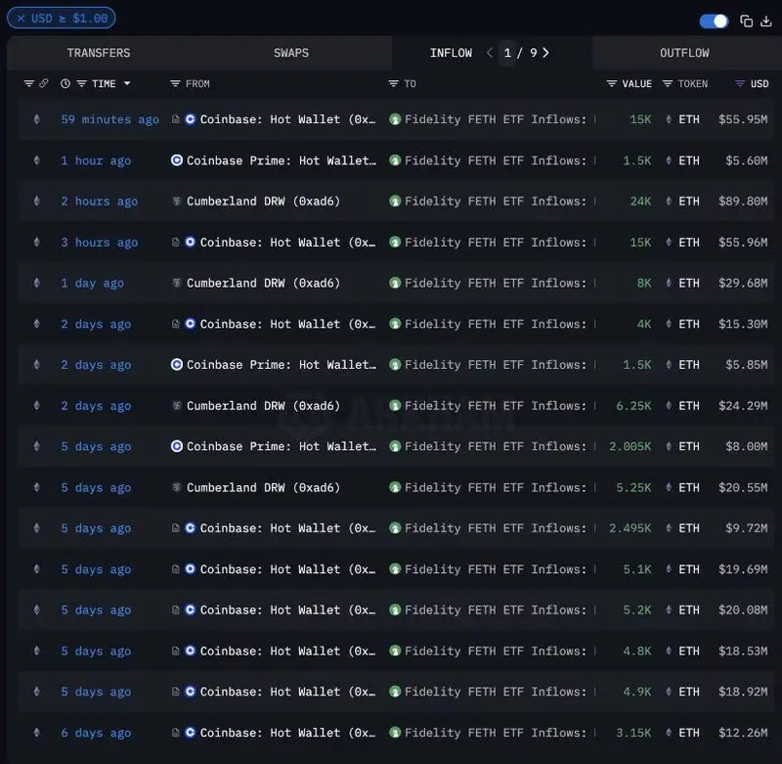Open the FROM column filter
782x764 pixels.
coord(175,84)
